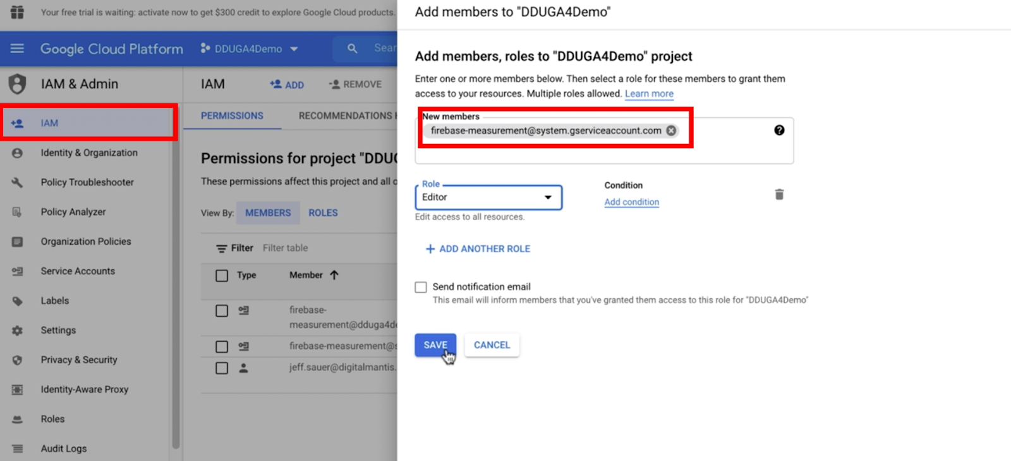Viewport: 1011px width, 461px height.
Task: Open Identity & Organization in the sidebar
Action: (86, 153)
